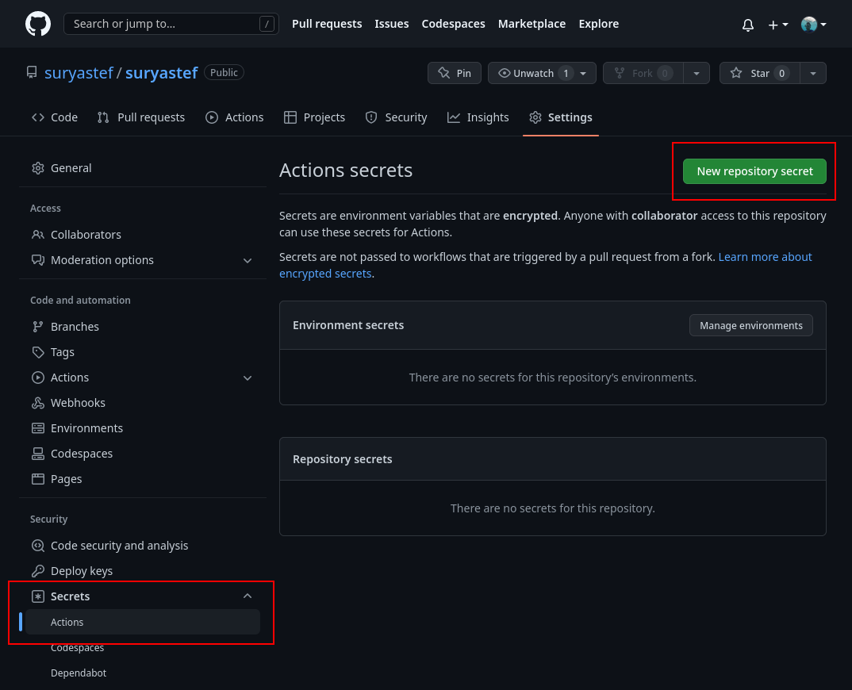Open Explore in the top navigation
The height and width of the screenshot is (690, 852).
[x=598, y=24]
